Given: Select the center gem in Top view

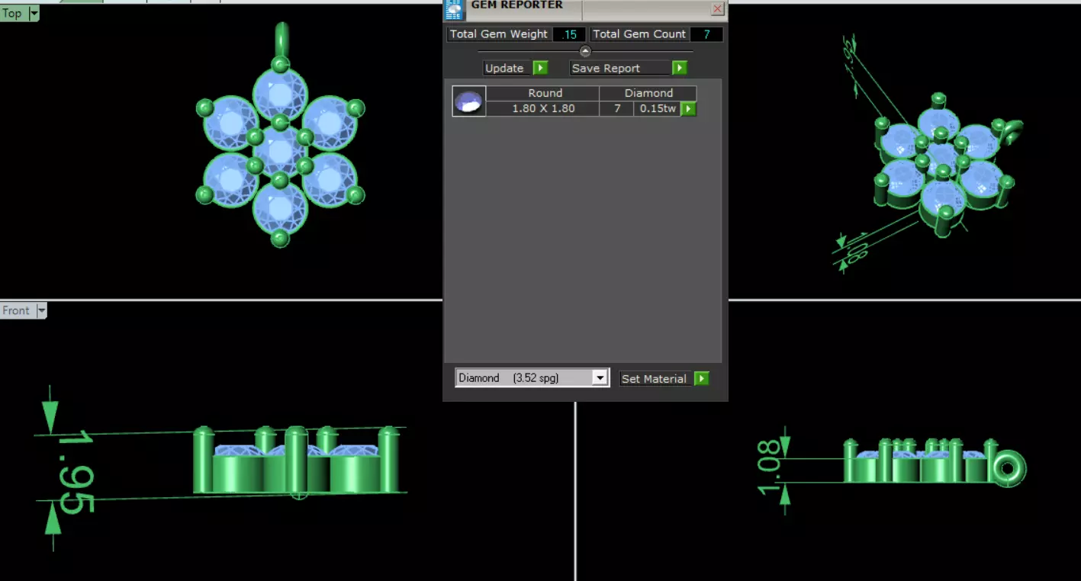Looking at the screenshot, I should pos(280,151).
